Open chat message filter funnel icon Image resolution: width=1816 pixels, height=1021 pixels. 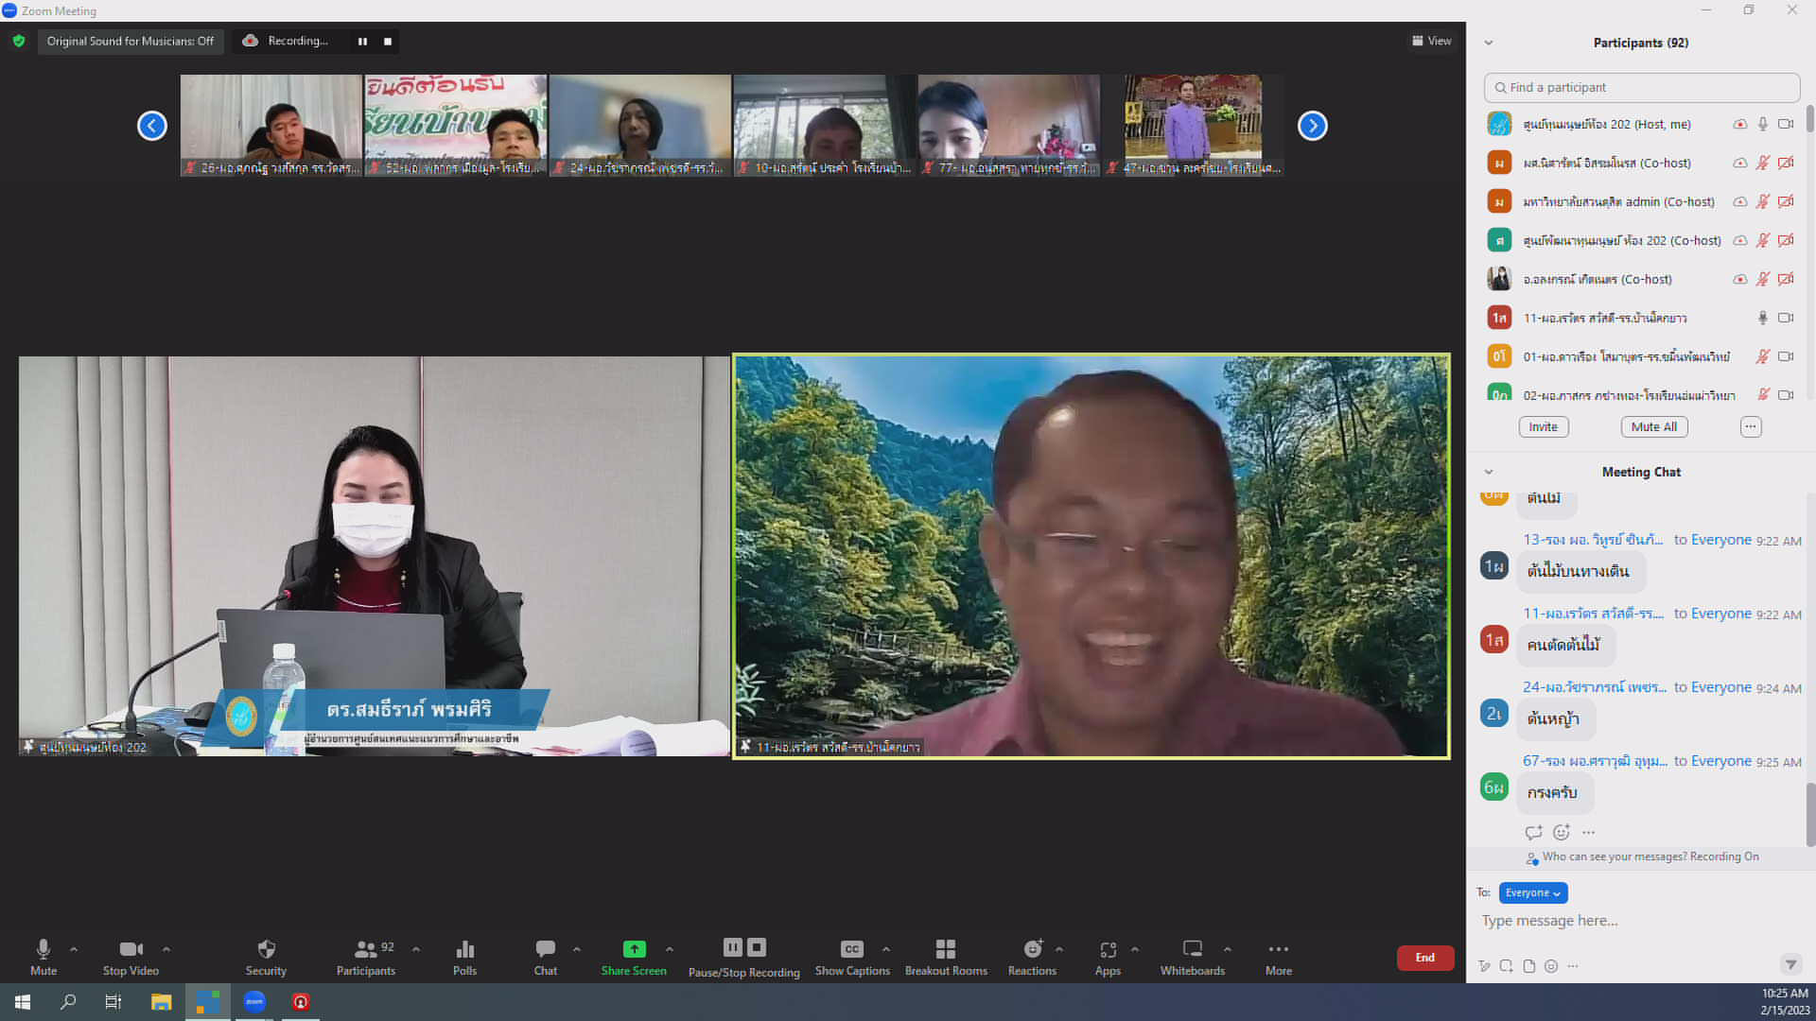1790,964
